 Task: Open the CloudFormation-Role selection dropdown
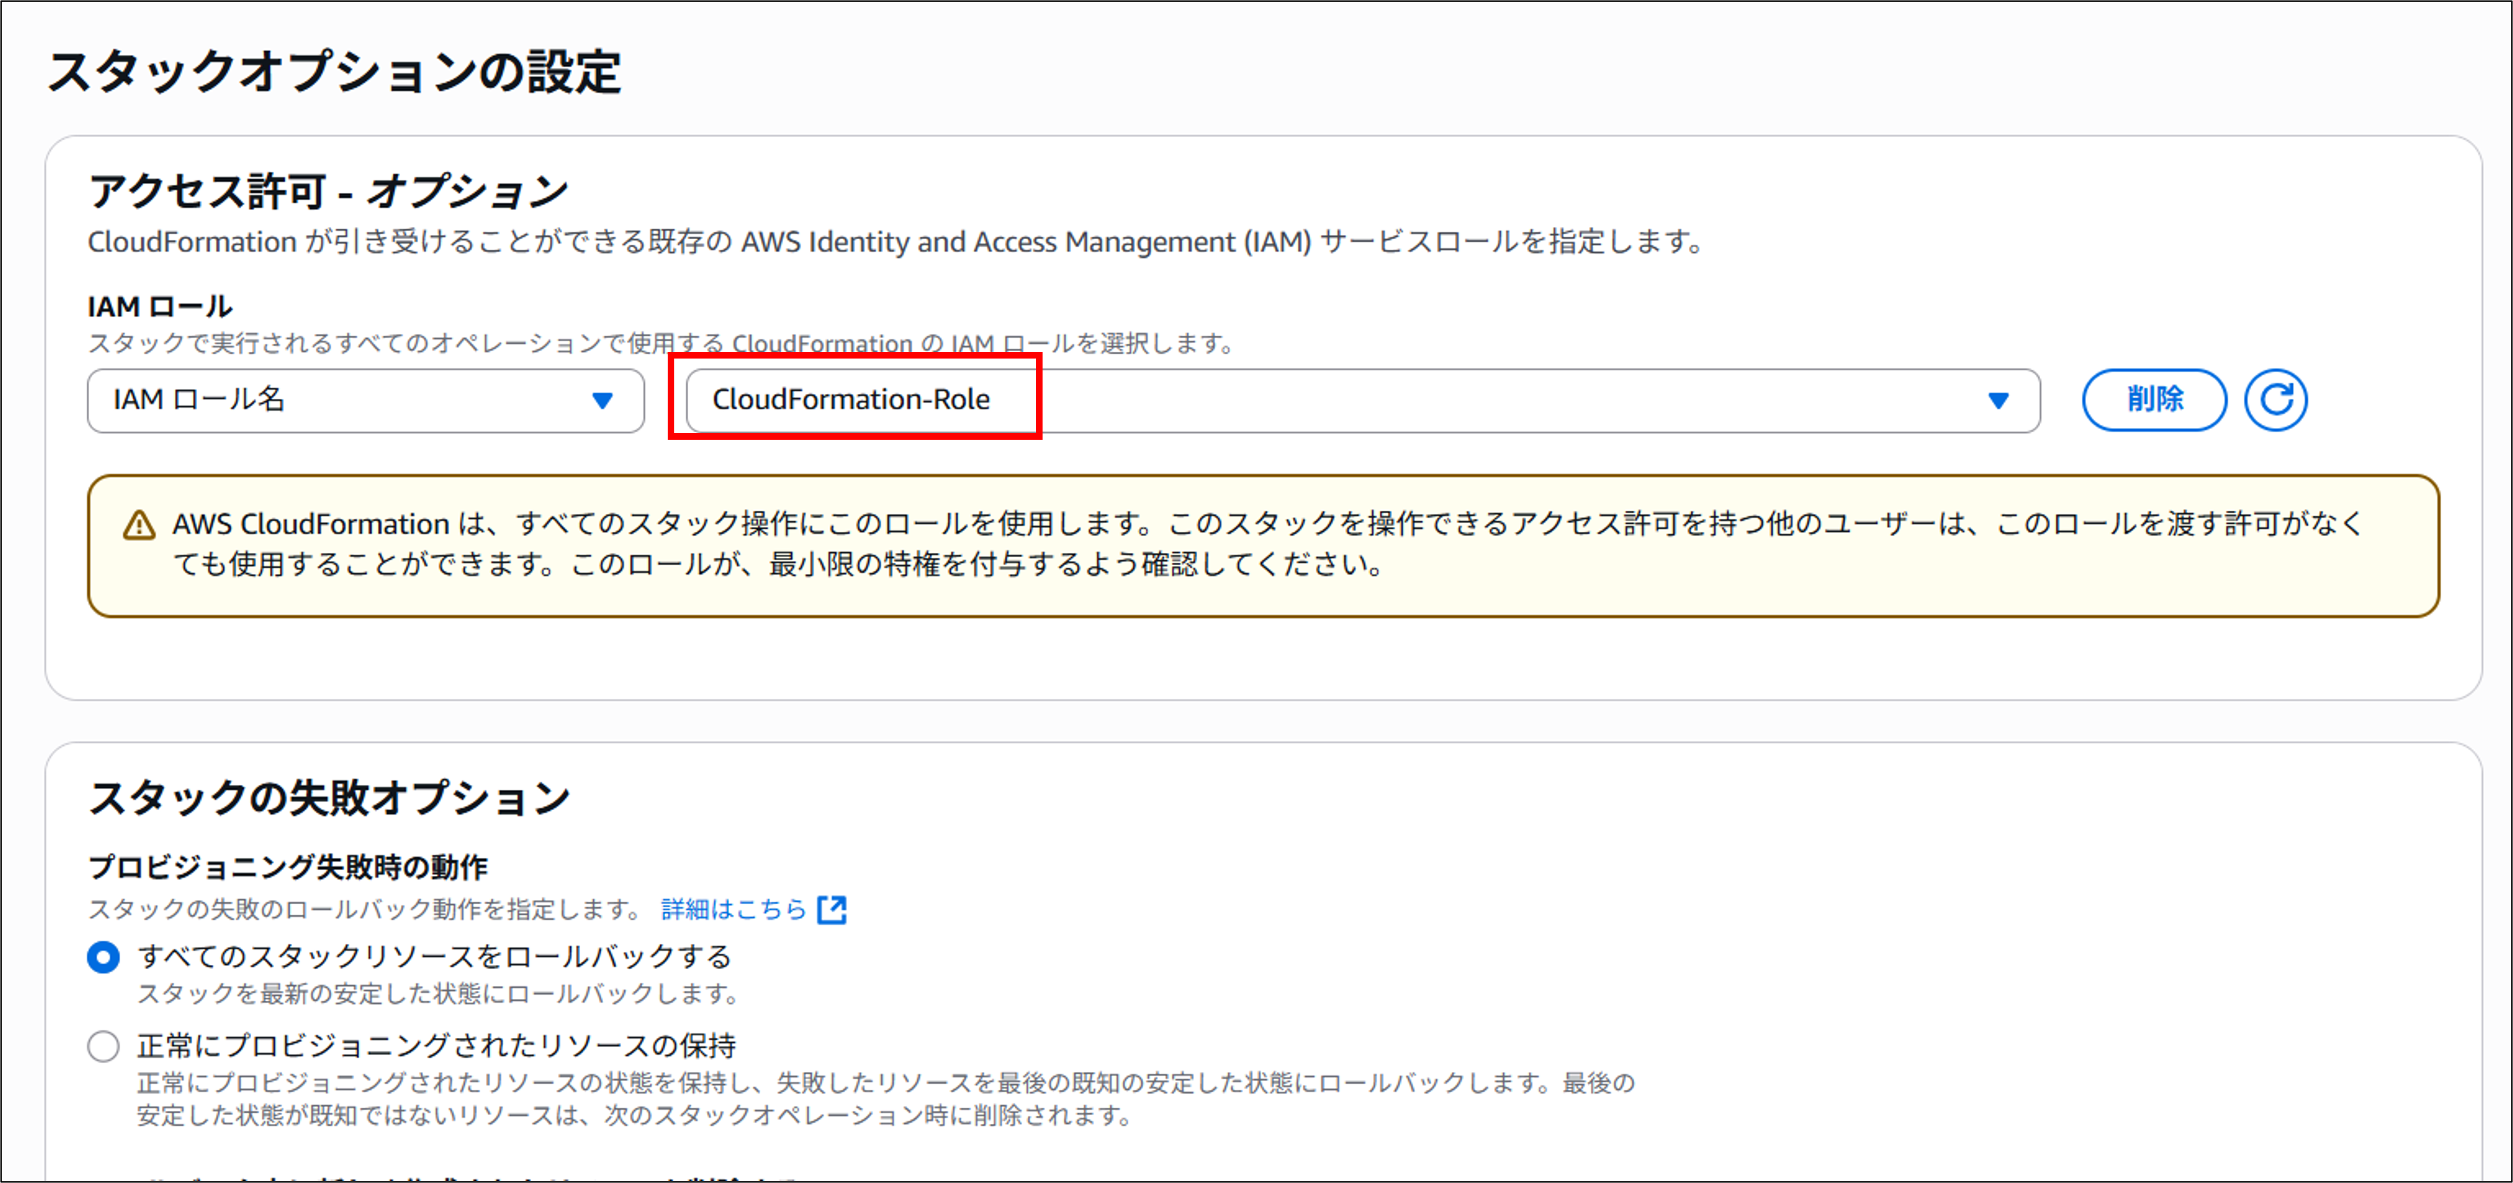(x=1363, y=400)
